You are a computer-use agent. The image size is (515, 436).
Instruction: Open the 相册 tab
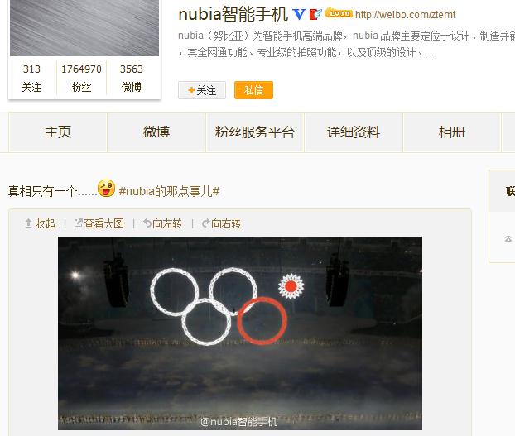pos(452,132)
